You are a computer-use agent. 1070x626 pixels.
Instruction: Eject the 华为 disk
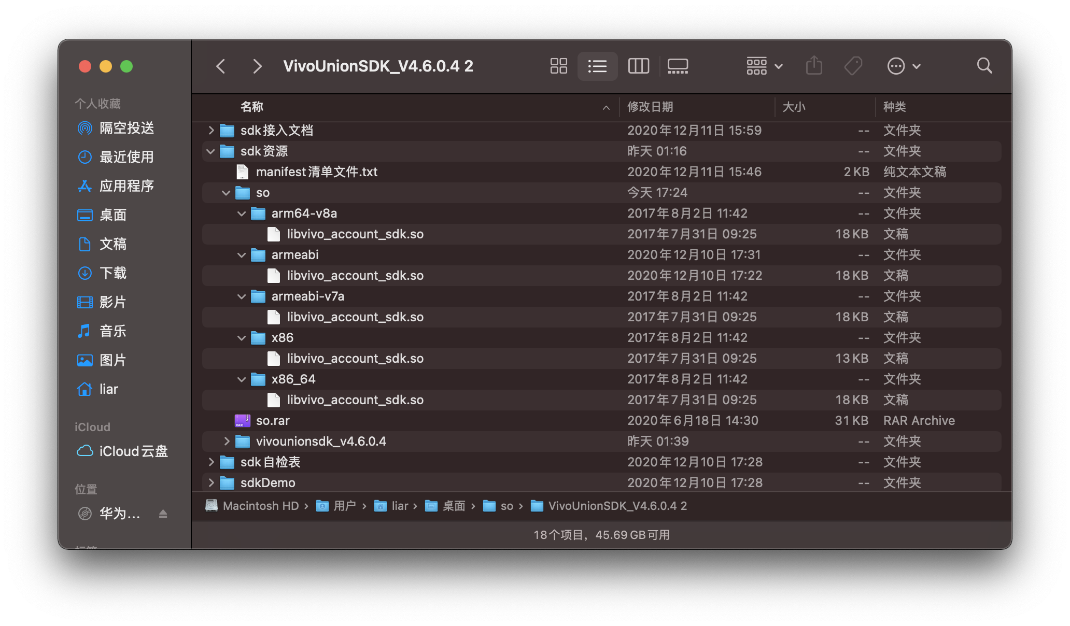tap(163, 514)
